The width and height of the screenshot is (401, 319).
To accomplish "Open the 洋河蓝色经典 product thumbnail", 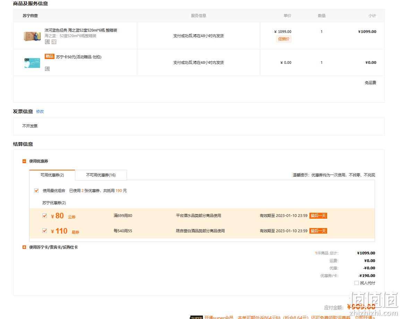I will [x=32, y=36].
